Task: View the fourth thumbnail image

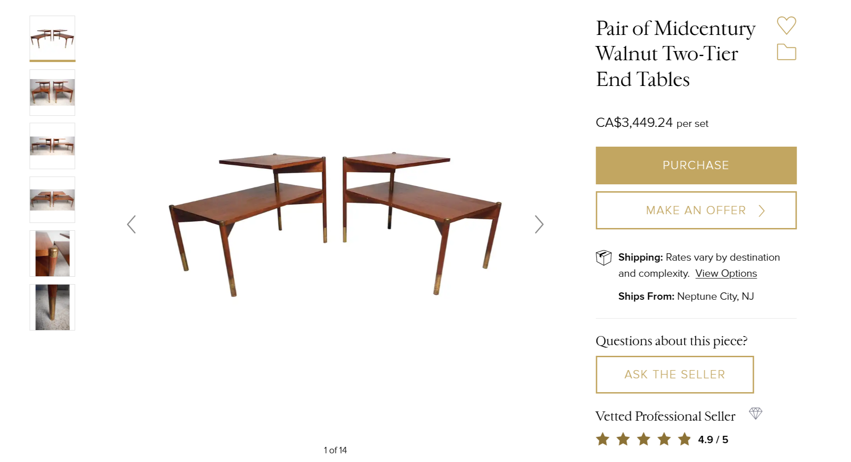Action: tap(52, 200)
